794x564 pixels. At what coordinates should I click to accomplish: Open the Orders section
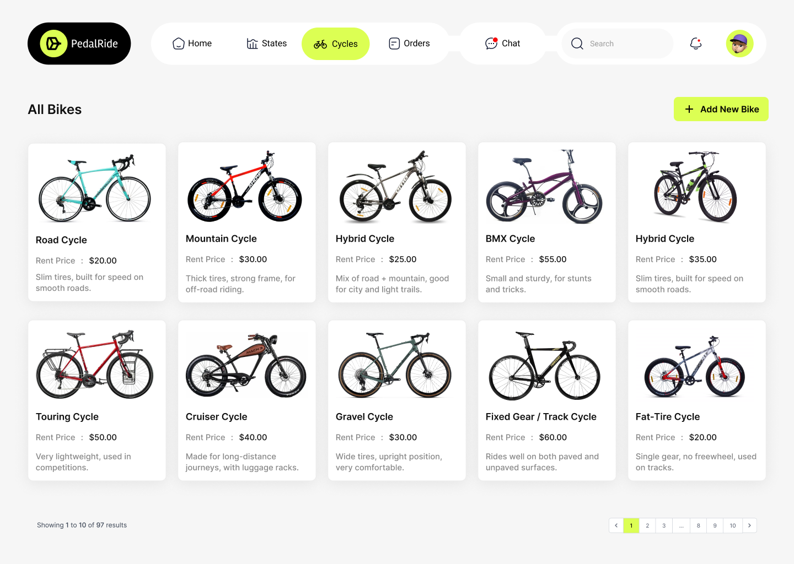click(409, 44)
